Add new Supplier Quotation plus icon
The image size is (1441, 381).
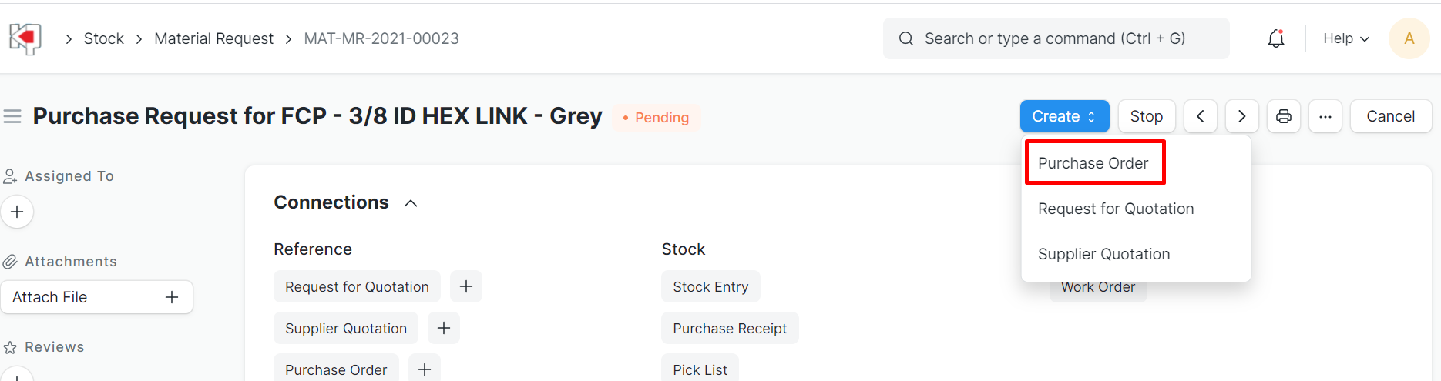(444, 328)
